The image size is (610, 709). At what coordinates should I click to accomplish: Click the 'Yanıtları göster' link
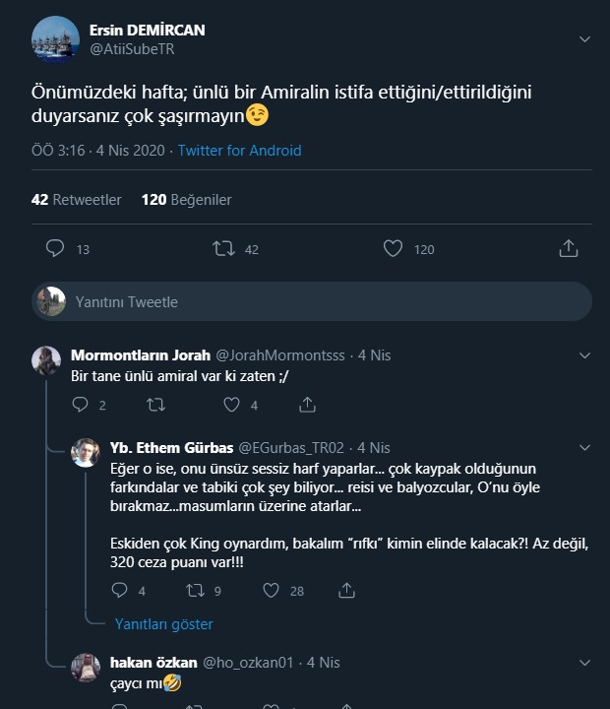coord(163,623)
